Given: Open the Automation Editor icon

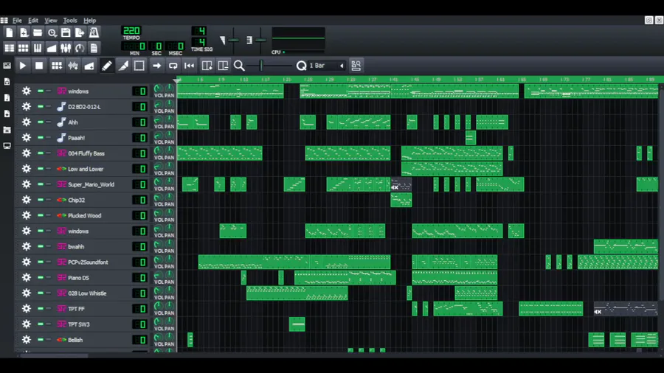Looking at the screenshot, I should click(52, 48).
